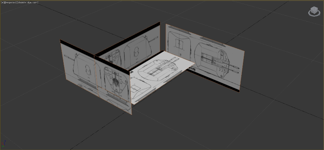This screenshot has width=324, height=150.
Task: Open the Shaded + Edged Faces shading menu
Action: click(28, 2)
